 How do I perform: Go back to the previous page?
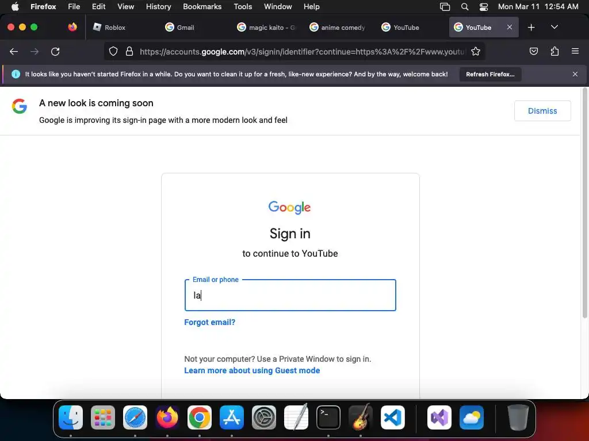pyautogui.click(x=14, y=51)
